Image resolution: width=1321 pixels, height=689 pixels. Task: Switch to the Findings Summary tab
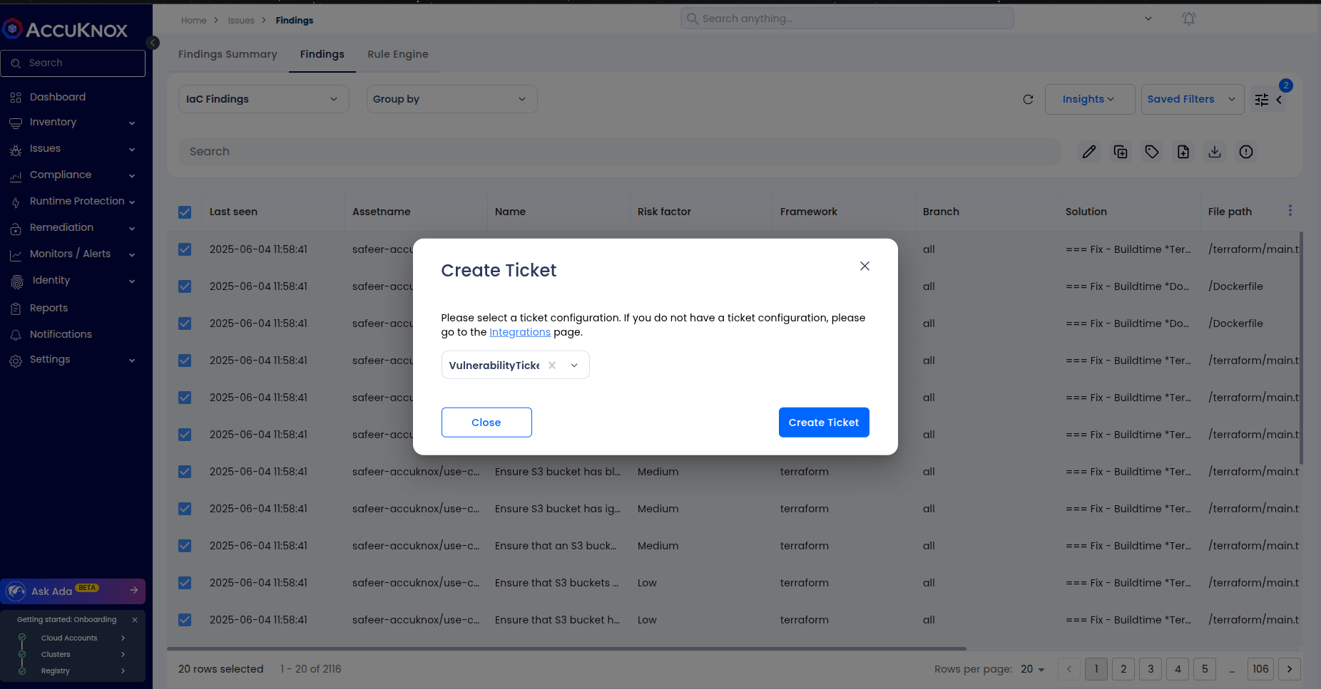tap(228, 54)
